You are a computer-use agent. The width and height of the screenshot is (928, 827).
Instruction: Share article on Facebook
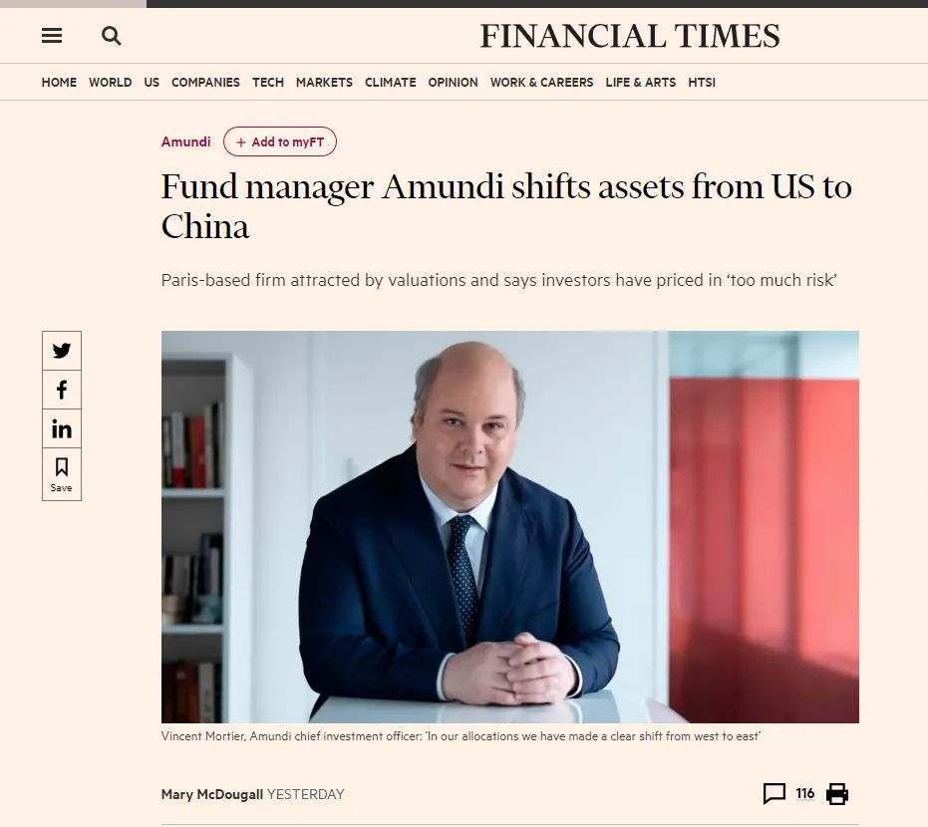click(x=62, y=390)
